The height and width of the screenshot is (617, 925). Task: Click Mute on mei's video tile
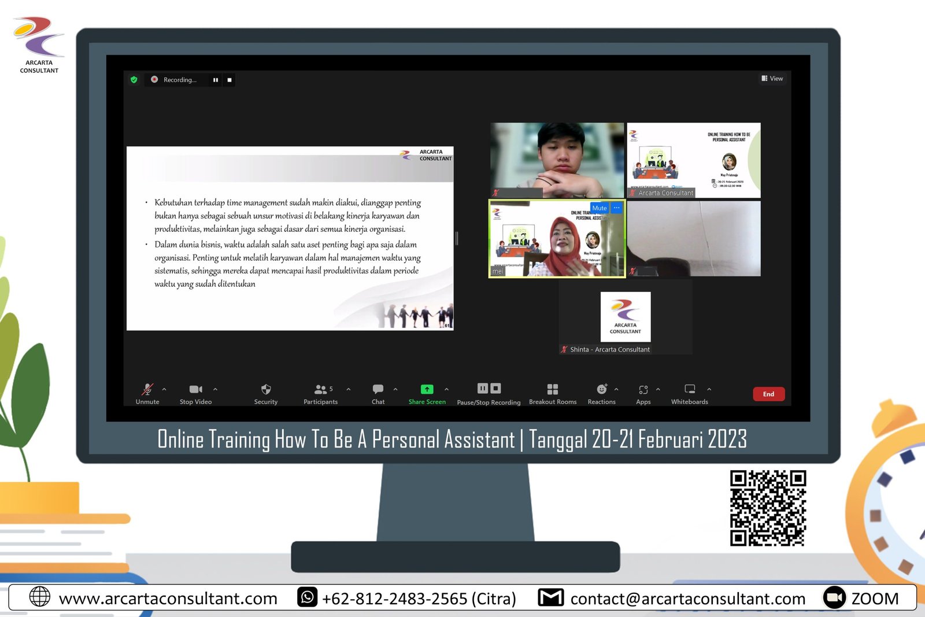coord(600,208)
